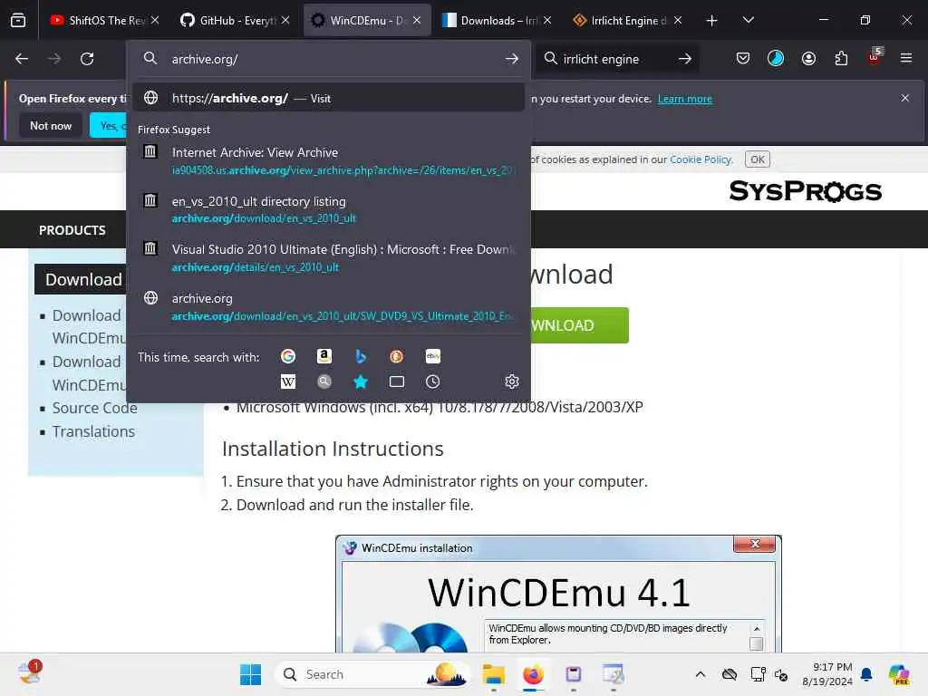Open clock and date in taskbar
The image size is (928, 696).
(x=827, y=674)
